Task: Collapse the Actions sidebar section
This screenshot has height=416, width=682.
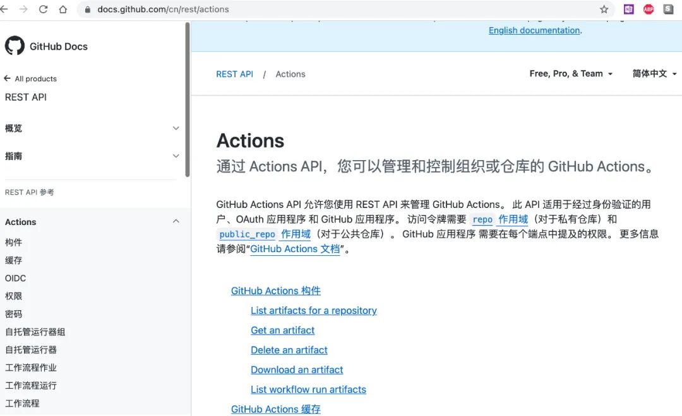Action: (x=176, y=221)
